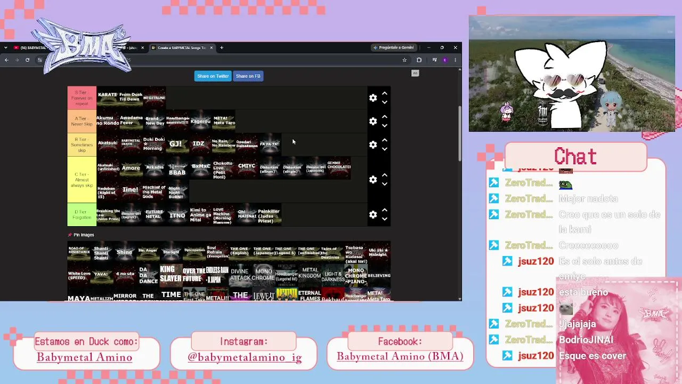Select the Akumu no Rondo tile
682x384 pixels.
pyautogui.click(x=108, y=121)
